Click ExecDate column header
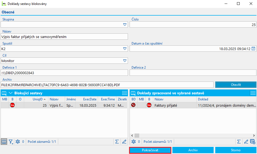Viewport: 257px width, 154px height. pyautogui.click(x=87, y=99)
